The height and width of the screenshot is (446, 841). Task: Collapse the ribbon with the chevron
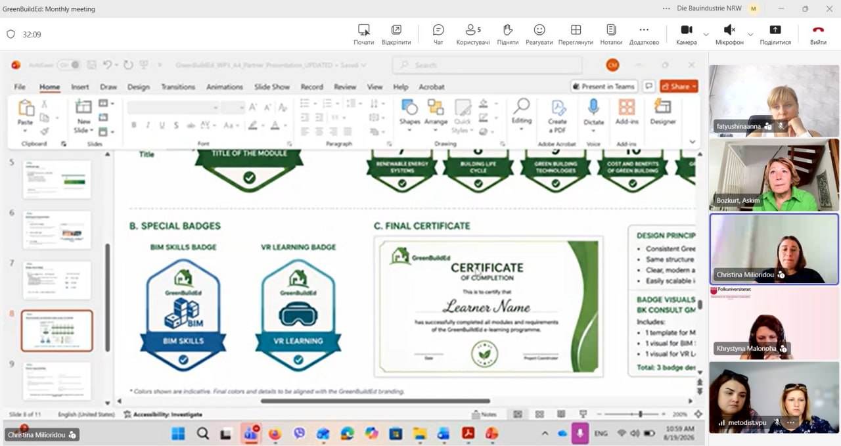[x=692, y=142]
